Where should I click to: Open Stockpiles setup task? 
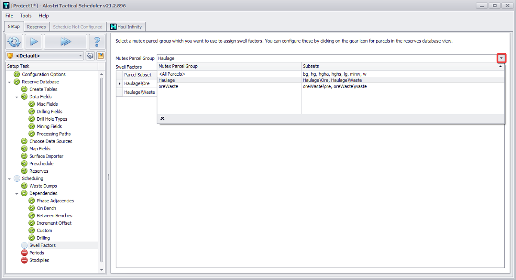(x=39, y=260)
